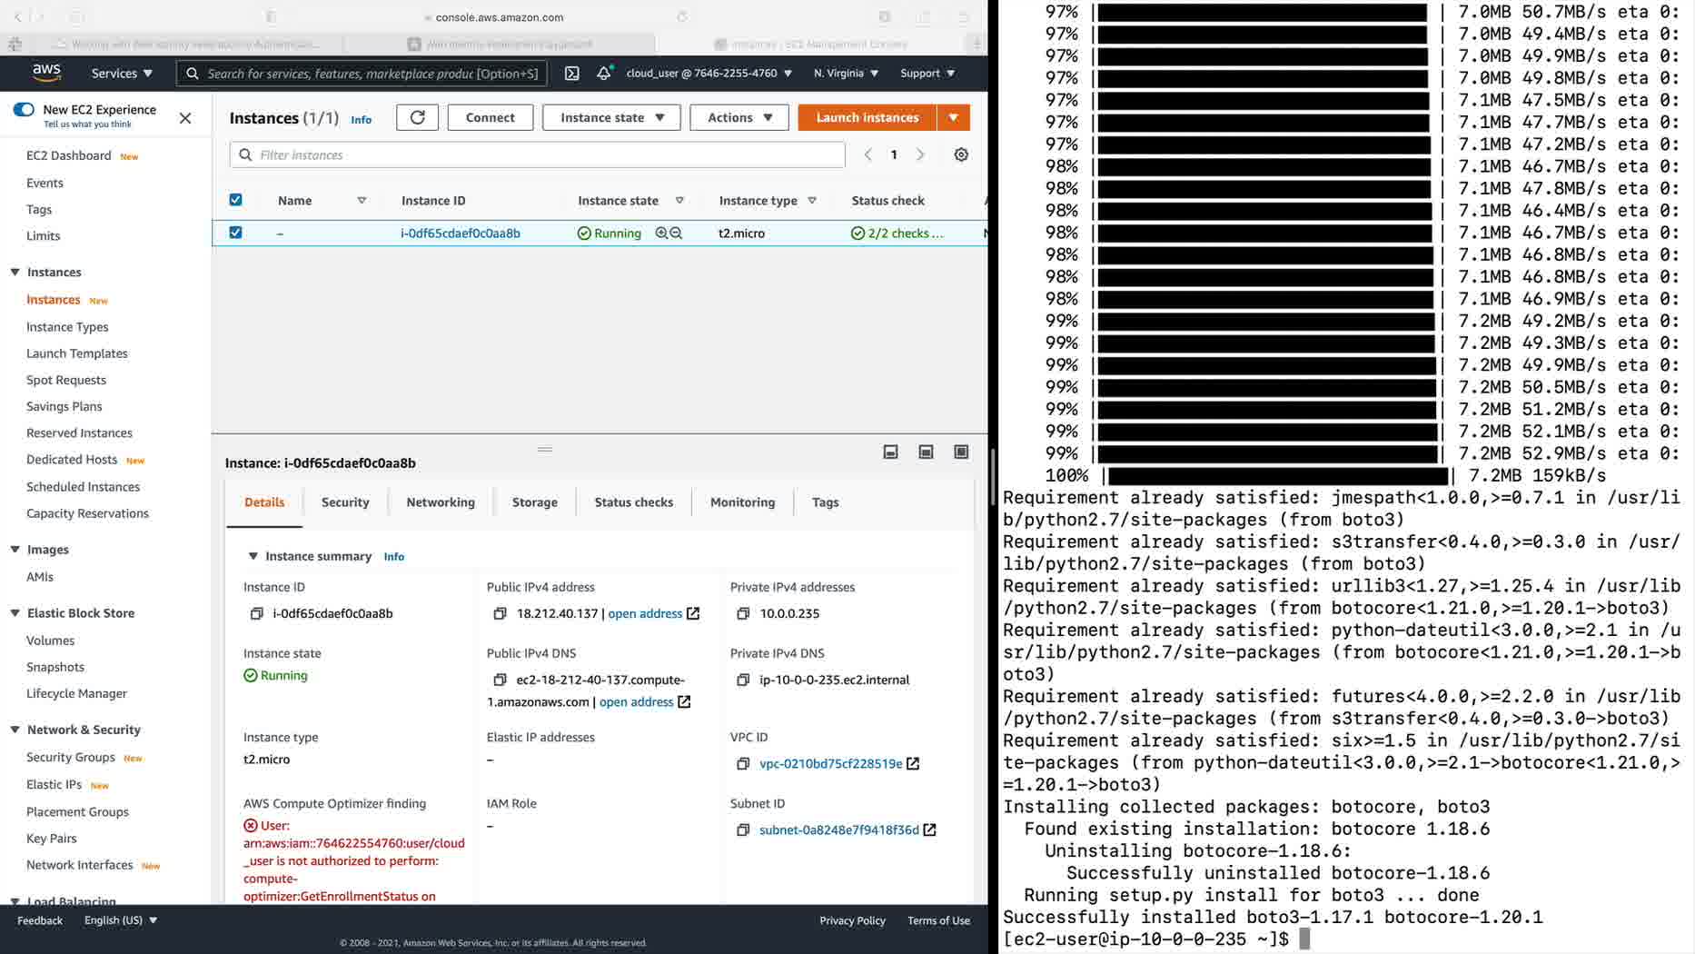Minimize the instance details pane
The width and height of the screenshot is (1695, 954).
(890, 452)
